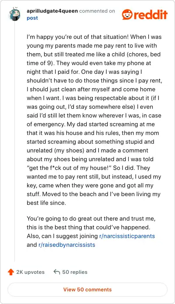Click the "Also, can I suggest joining" text
The image size is (175, 304).
click(x=62, y=236)
